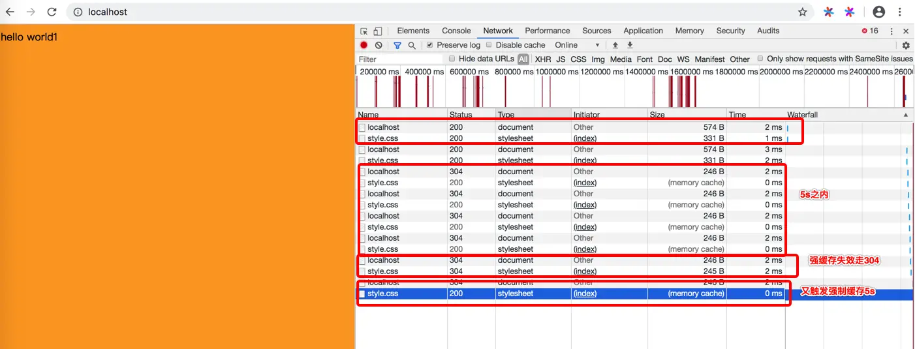Filter requests by WS
915x349 pixels.
pos(683,59)
